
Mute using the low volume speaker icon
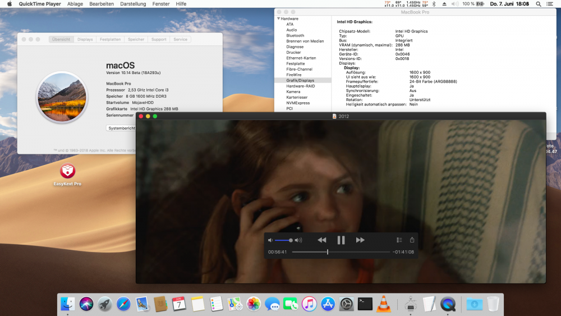[x=270, y=240]
